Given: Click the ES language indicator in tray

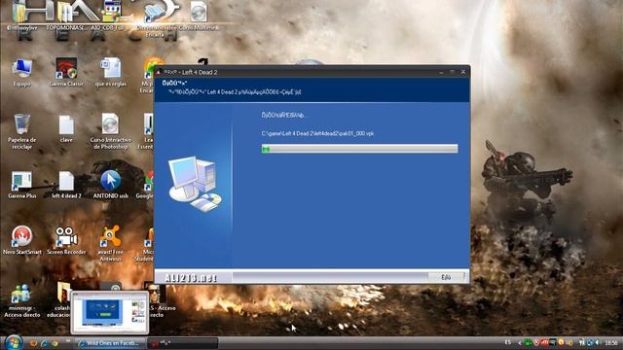Looking at the screenshot, I should click(508, 342).
